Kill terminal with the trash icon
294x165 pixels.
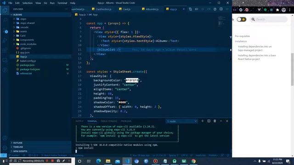[215, 121]
